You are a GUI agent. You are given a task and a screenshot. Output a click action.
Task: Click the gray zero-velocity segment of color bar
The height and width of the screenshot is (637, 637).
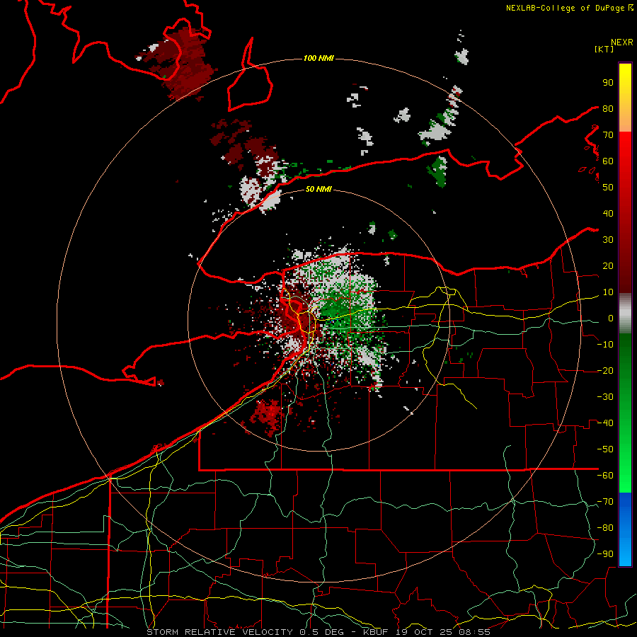(x=625, y=314)
